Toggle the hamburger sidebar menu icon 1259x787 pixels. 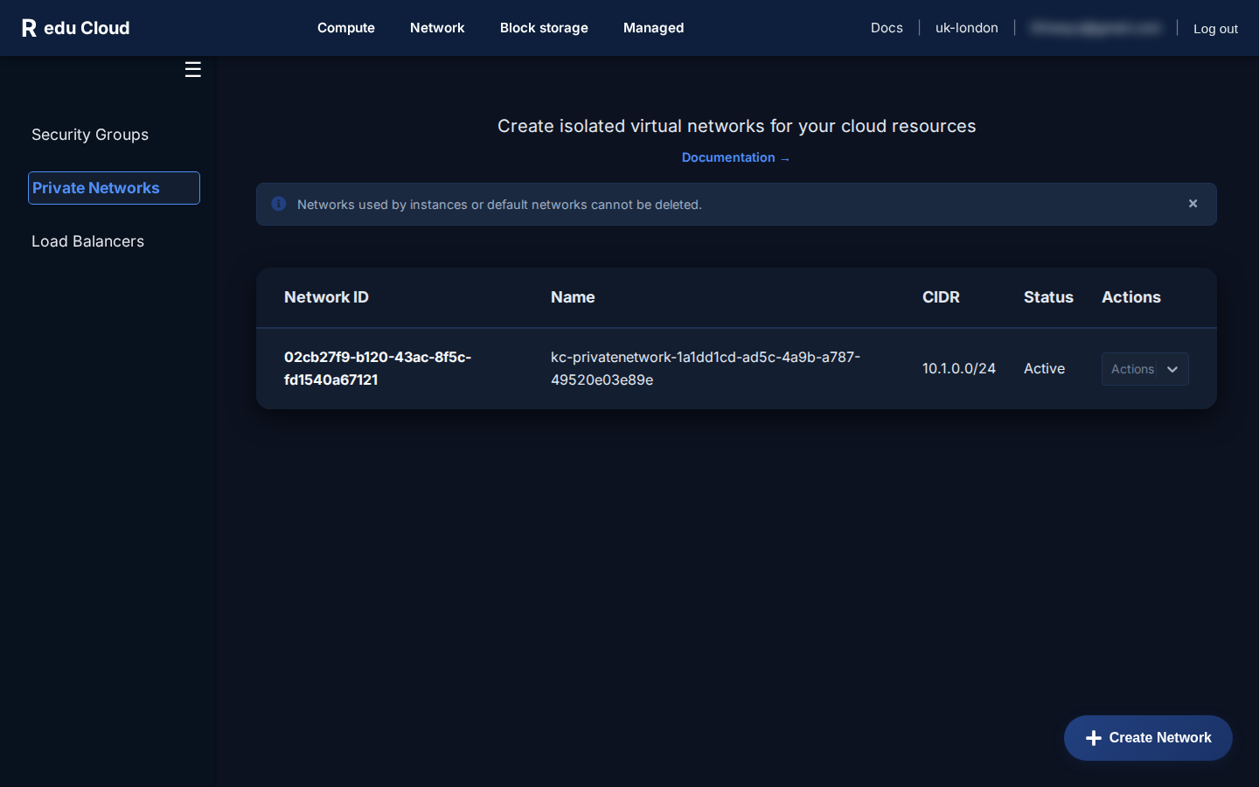(x=193, y=70)
